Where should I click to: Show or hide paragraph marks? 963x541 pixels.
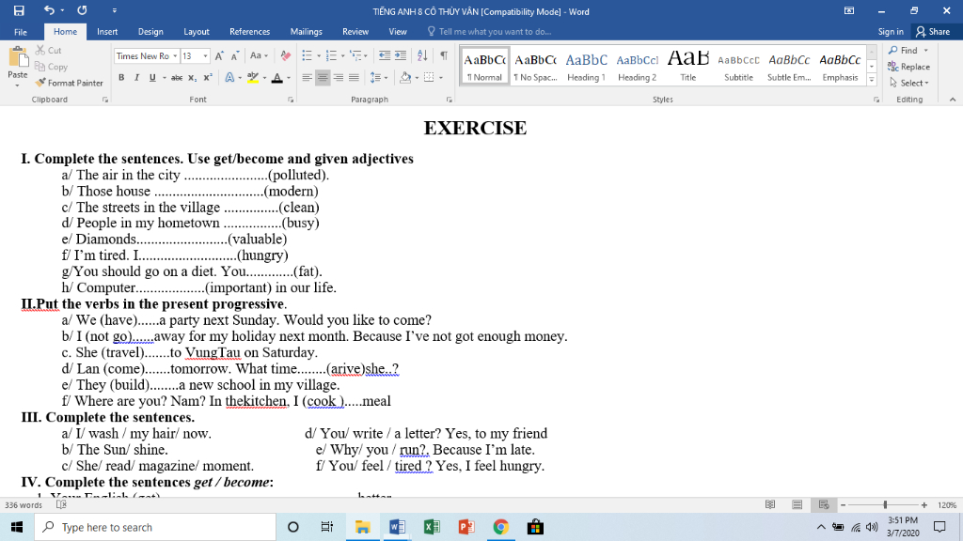click(x=444, y=55)
